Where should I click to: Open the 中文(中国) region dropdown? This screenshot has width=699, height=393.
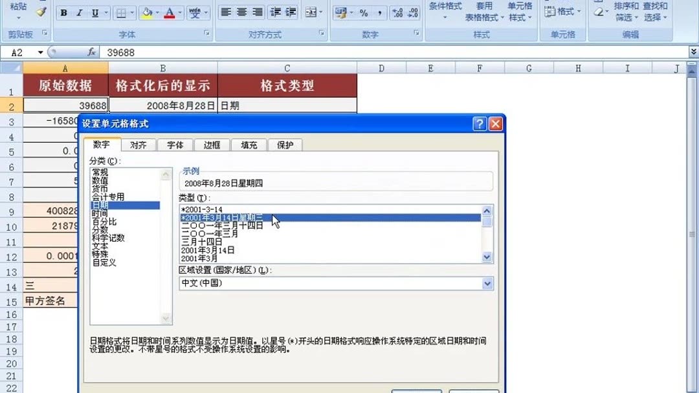point(486,283)
